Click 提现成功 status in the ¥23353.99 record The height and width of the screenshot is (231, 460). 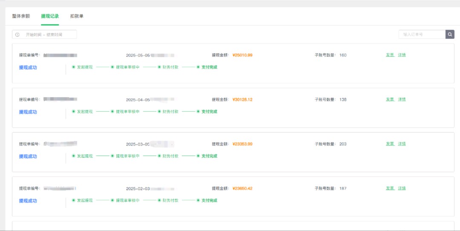28,156
